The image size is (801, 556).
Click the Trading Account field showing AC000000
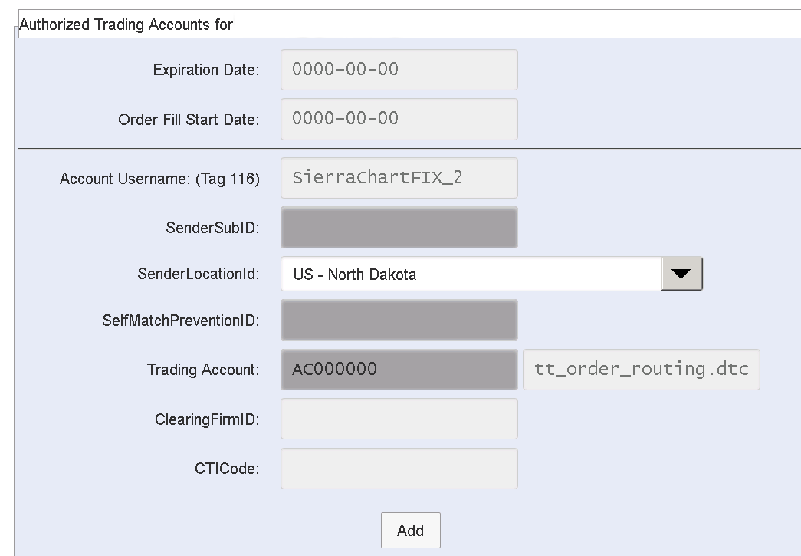(399, 370)
